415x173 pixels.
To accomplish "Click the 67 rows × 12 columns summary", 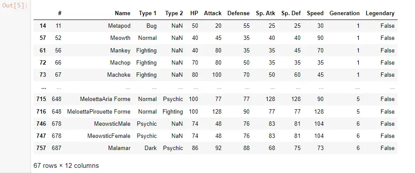I will click(66, 166).
